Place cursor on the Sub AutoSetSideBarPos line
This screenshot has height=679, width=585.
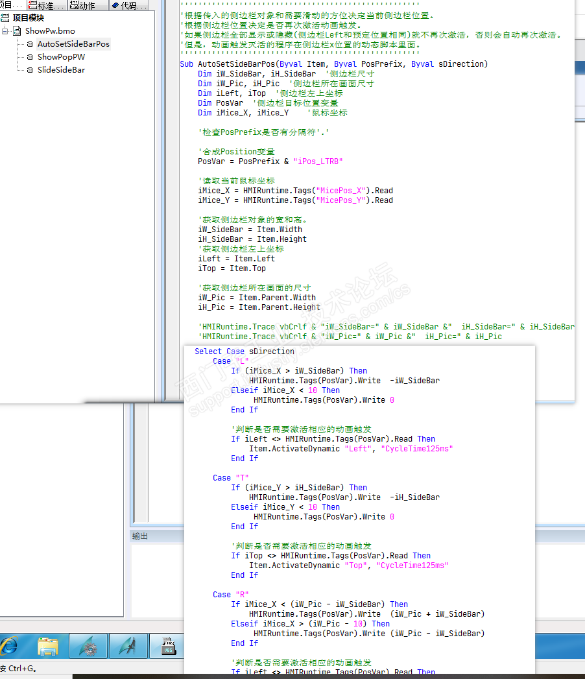pyautogui.click(x=334, y=64)
